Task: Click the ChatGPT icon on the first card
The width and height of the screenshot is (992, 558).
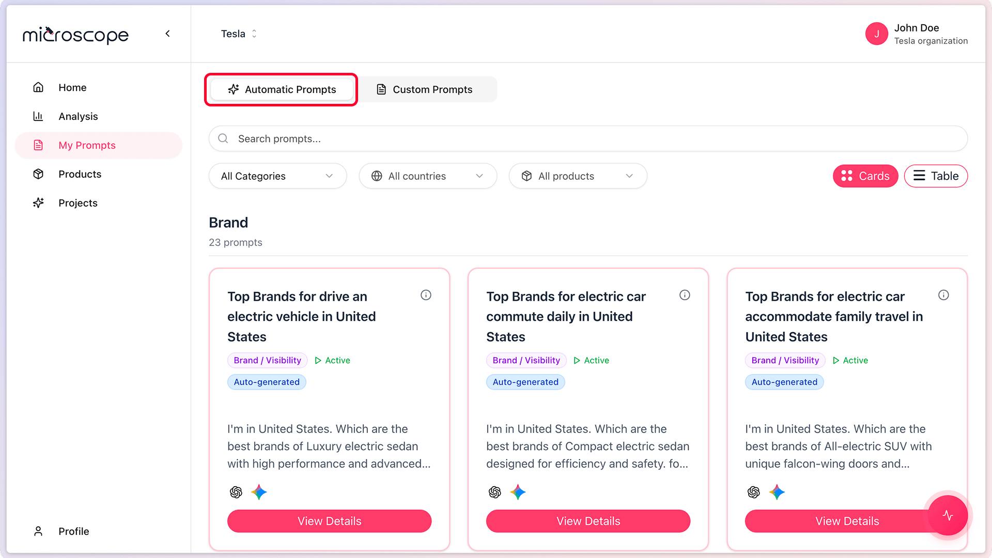Action: (236, 492)
